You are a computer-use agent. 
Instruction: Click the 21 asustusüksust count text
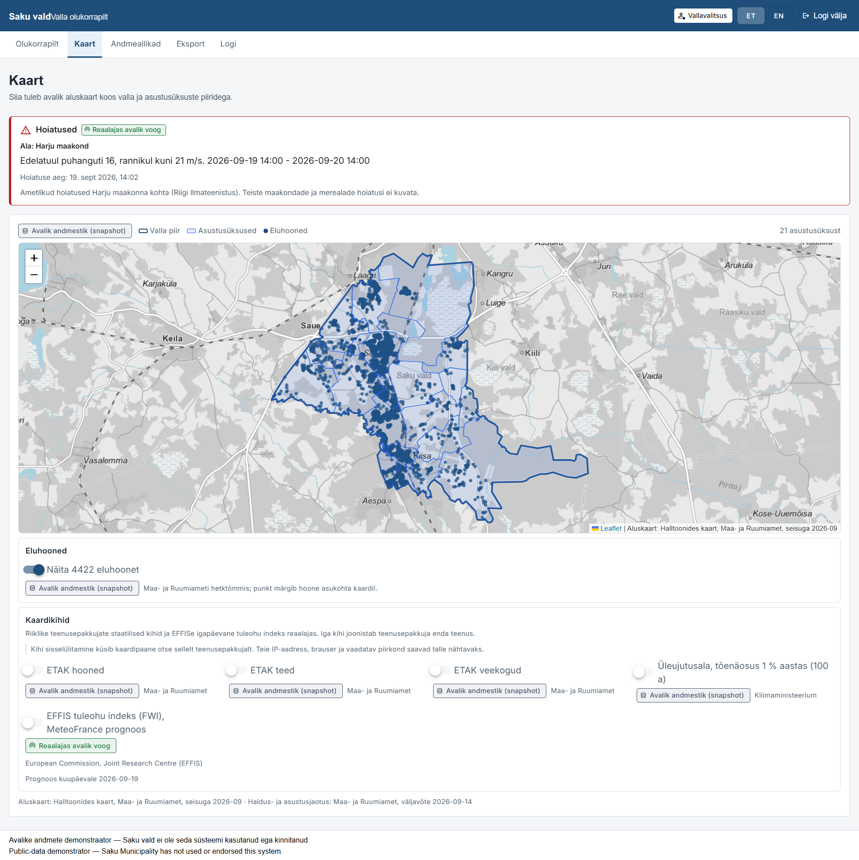pyautogui.click(x=810, y=231)
